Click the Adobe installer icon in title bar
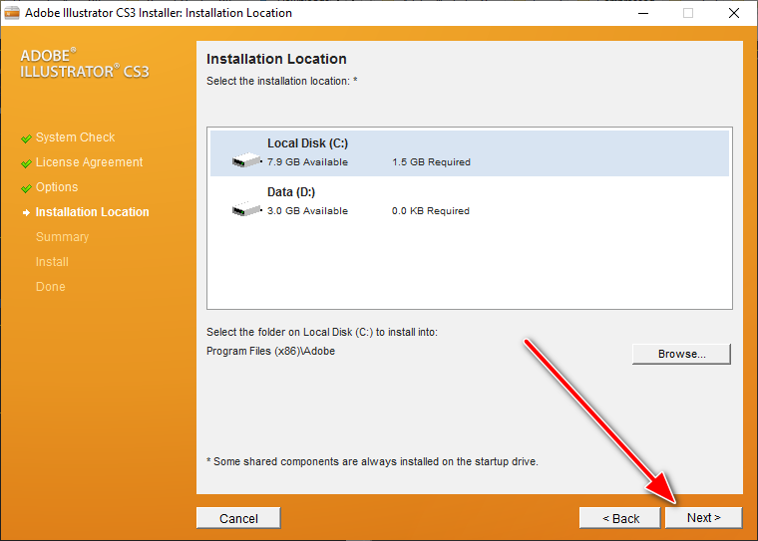This screenshot has width=758, height=541. click(12, 13)
